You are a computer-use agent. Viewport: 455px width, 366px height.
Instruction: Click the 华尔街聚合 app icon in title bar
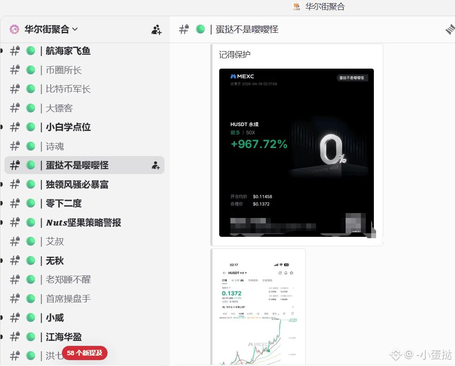coord(296,6)
